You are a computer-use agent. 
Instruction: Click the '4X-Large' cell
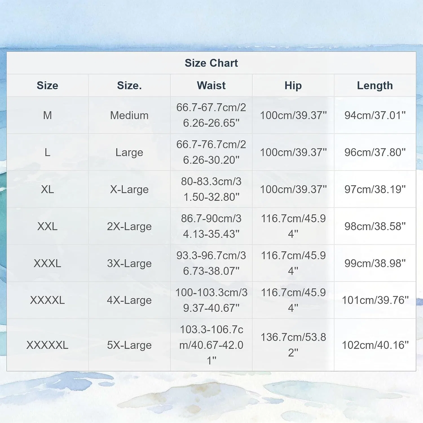pos(129,300)
